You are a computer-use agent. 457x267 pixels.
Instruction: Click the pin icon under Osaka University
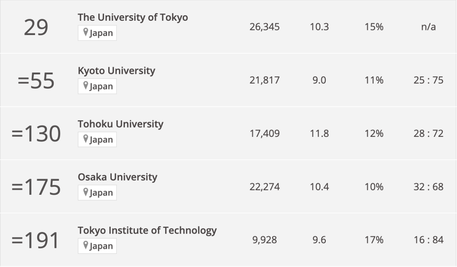85,192
